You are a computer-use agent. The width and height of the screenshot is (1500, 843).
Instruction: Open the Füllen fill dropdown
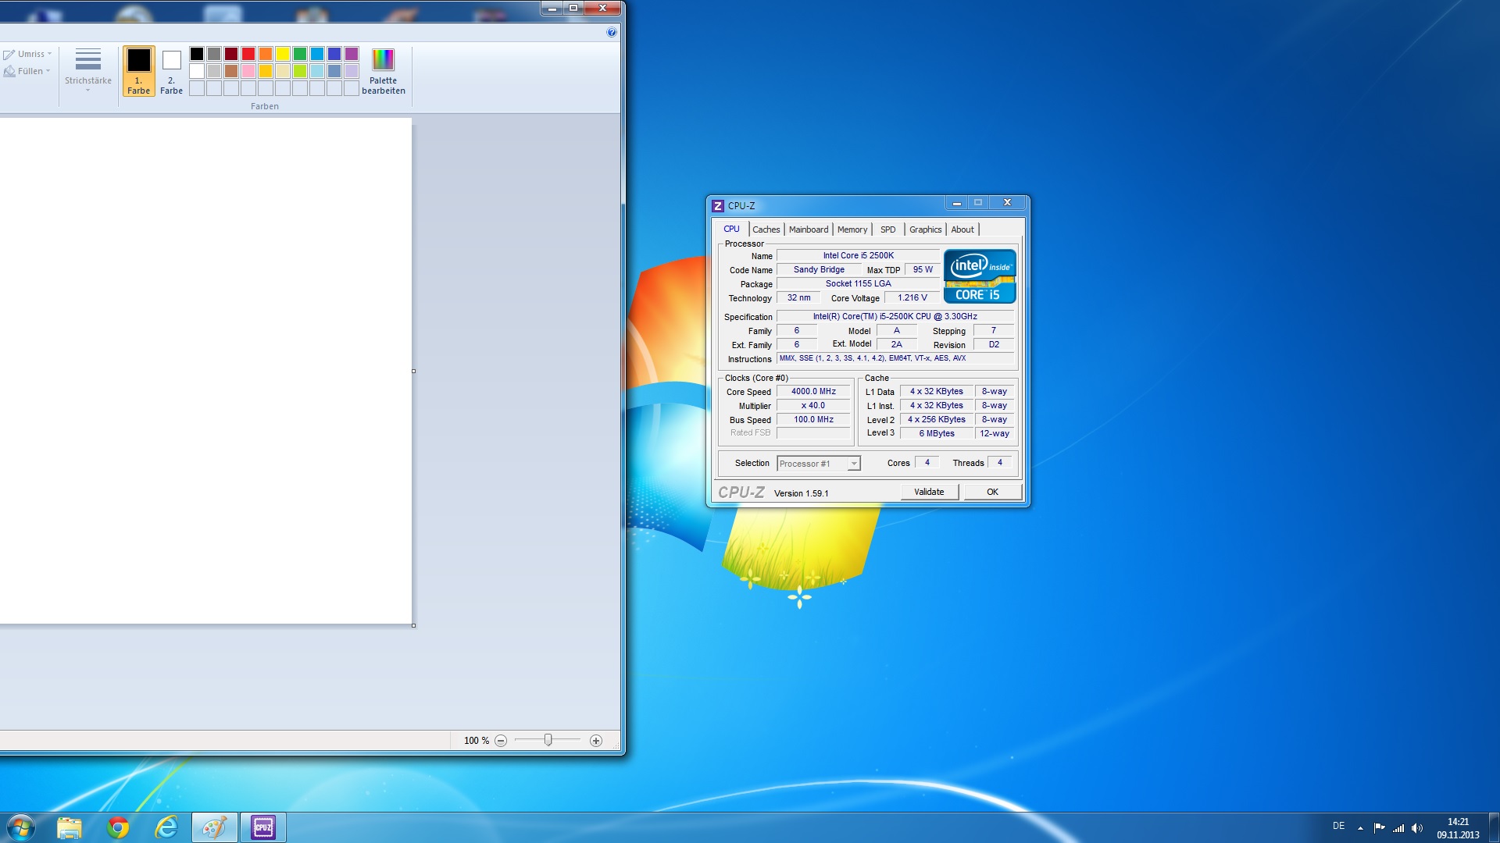pyautogui.click(x=30, y=71)
